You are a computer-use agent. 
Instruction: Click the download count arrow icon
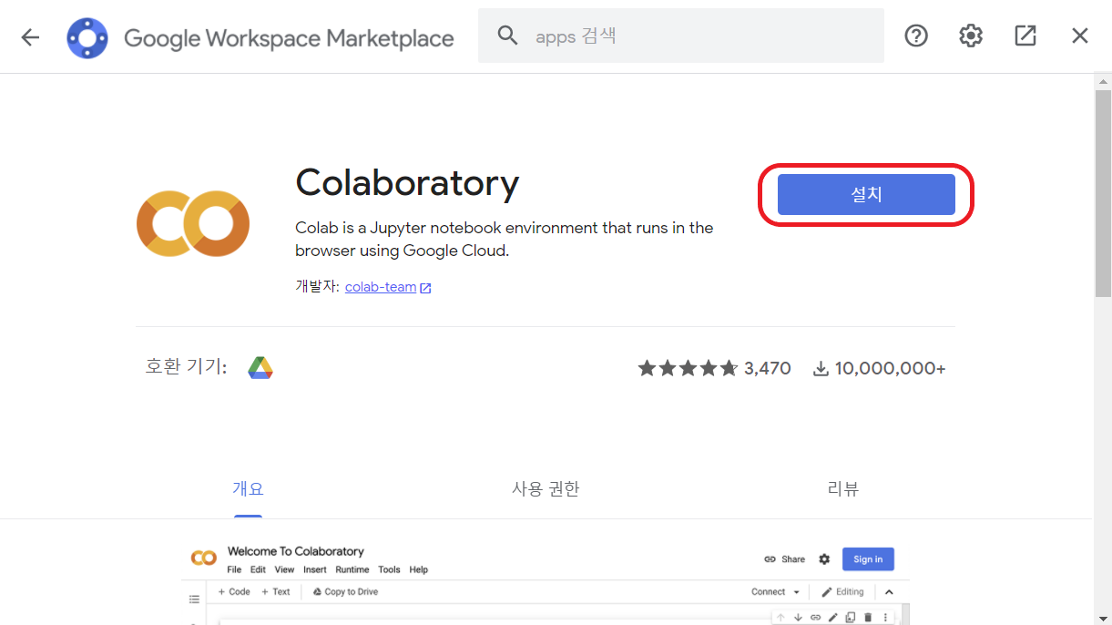[821, 368]
